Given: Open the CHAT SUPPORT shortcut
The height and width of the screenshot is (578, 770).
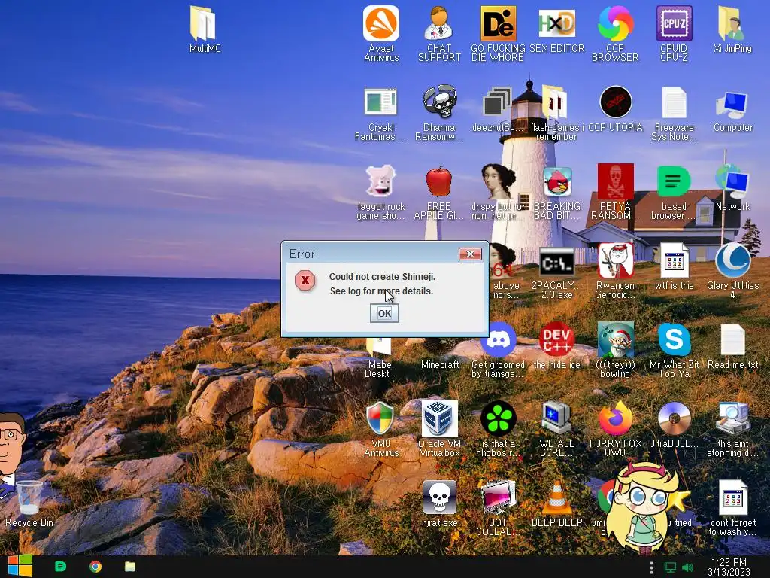Looking at the screenshot, I should tap(439, 33).
